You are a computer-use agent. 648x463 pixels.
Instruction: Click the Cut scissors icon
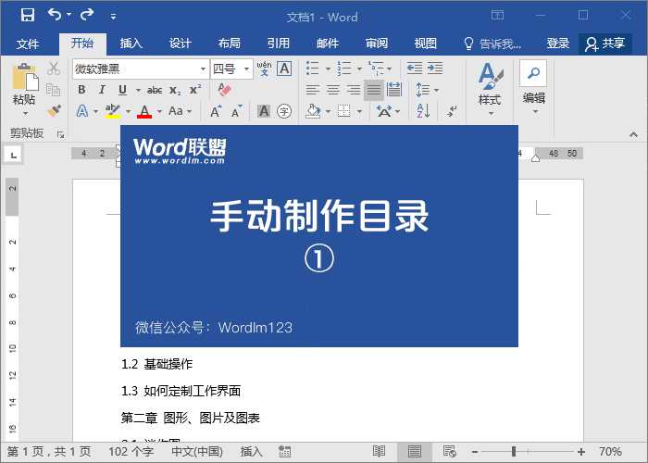[54, 69]
